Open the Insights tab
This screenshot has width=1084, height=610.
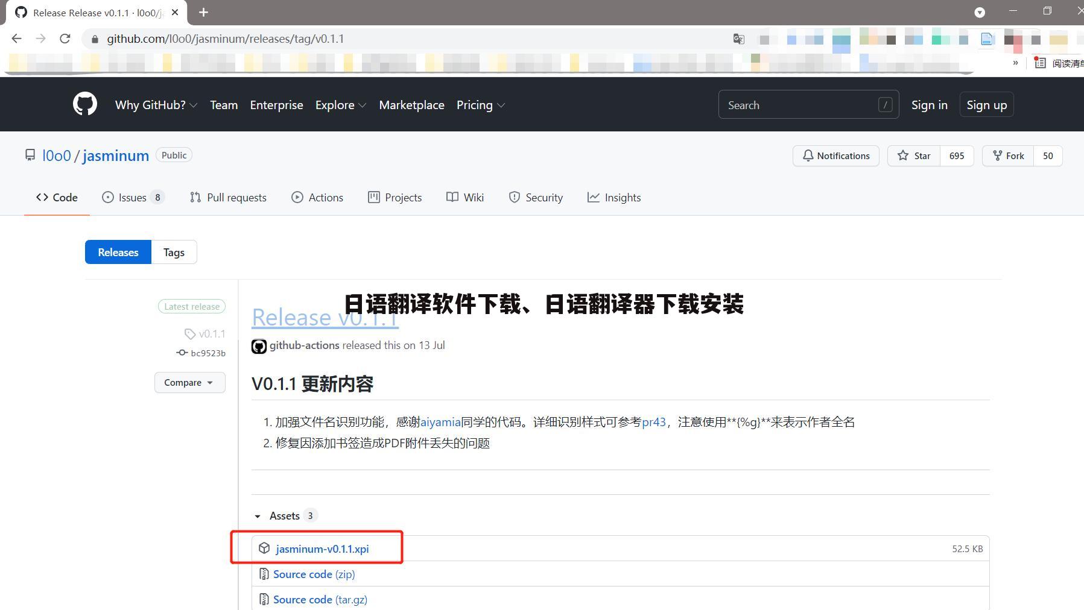point(614,197)
